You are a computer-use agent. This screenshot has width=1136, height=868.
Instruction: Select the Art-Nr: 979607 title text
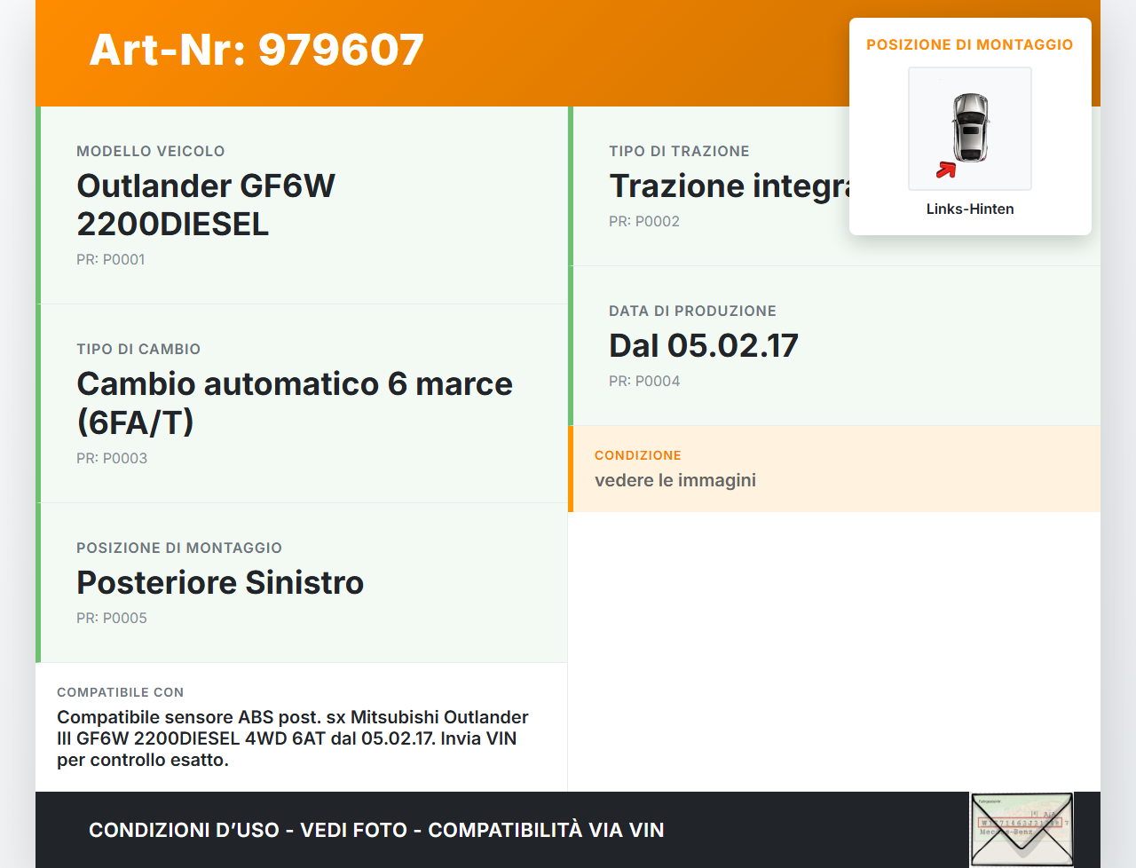[x=256, y=51]
